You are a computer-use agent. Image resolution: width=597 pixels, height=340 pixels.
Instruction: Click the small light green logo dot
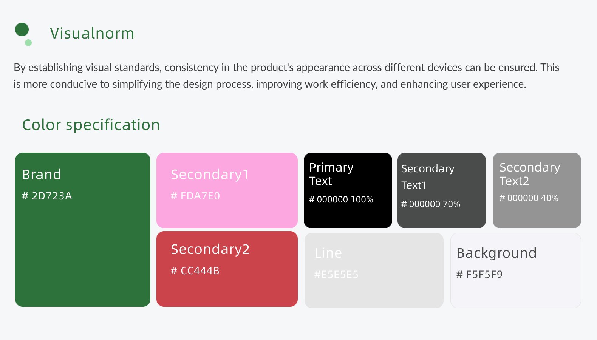(28, 43)
